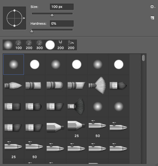Select the light round blunt bristle brush

[x=56, y=86]
